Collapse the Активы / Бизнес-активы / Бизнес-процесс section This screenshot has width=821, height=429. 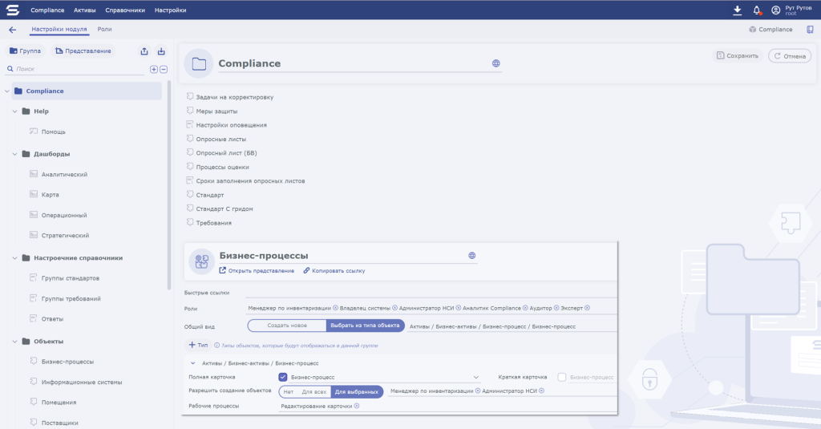[192, 363]
